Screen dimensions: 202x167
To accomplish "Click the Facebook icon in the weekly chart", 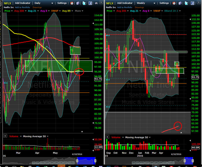I will click(193, 3).
